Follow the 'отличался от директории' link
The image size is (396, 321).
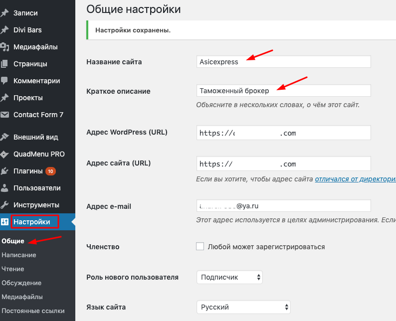click(x=355, y=179)
